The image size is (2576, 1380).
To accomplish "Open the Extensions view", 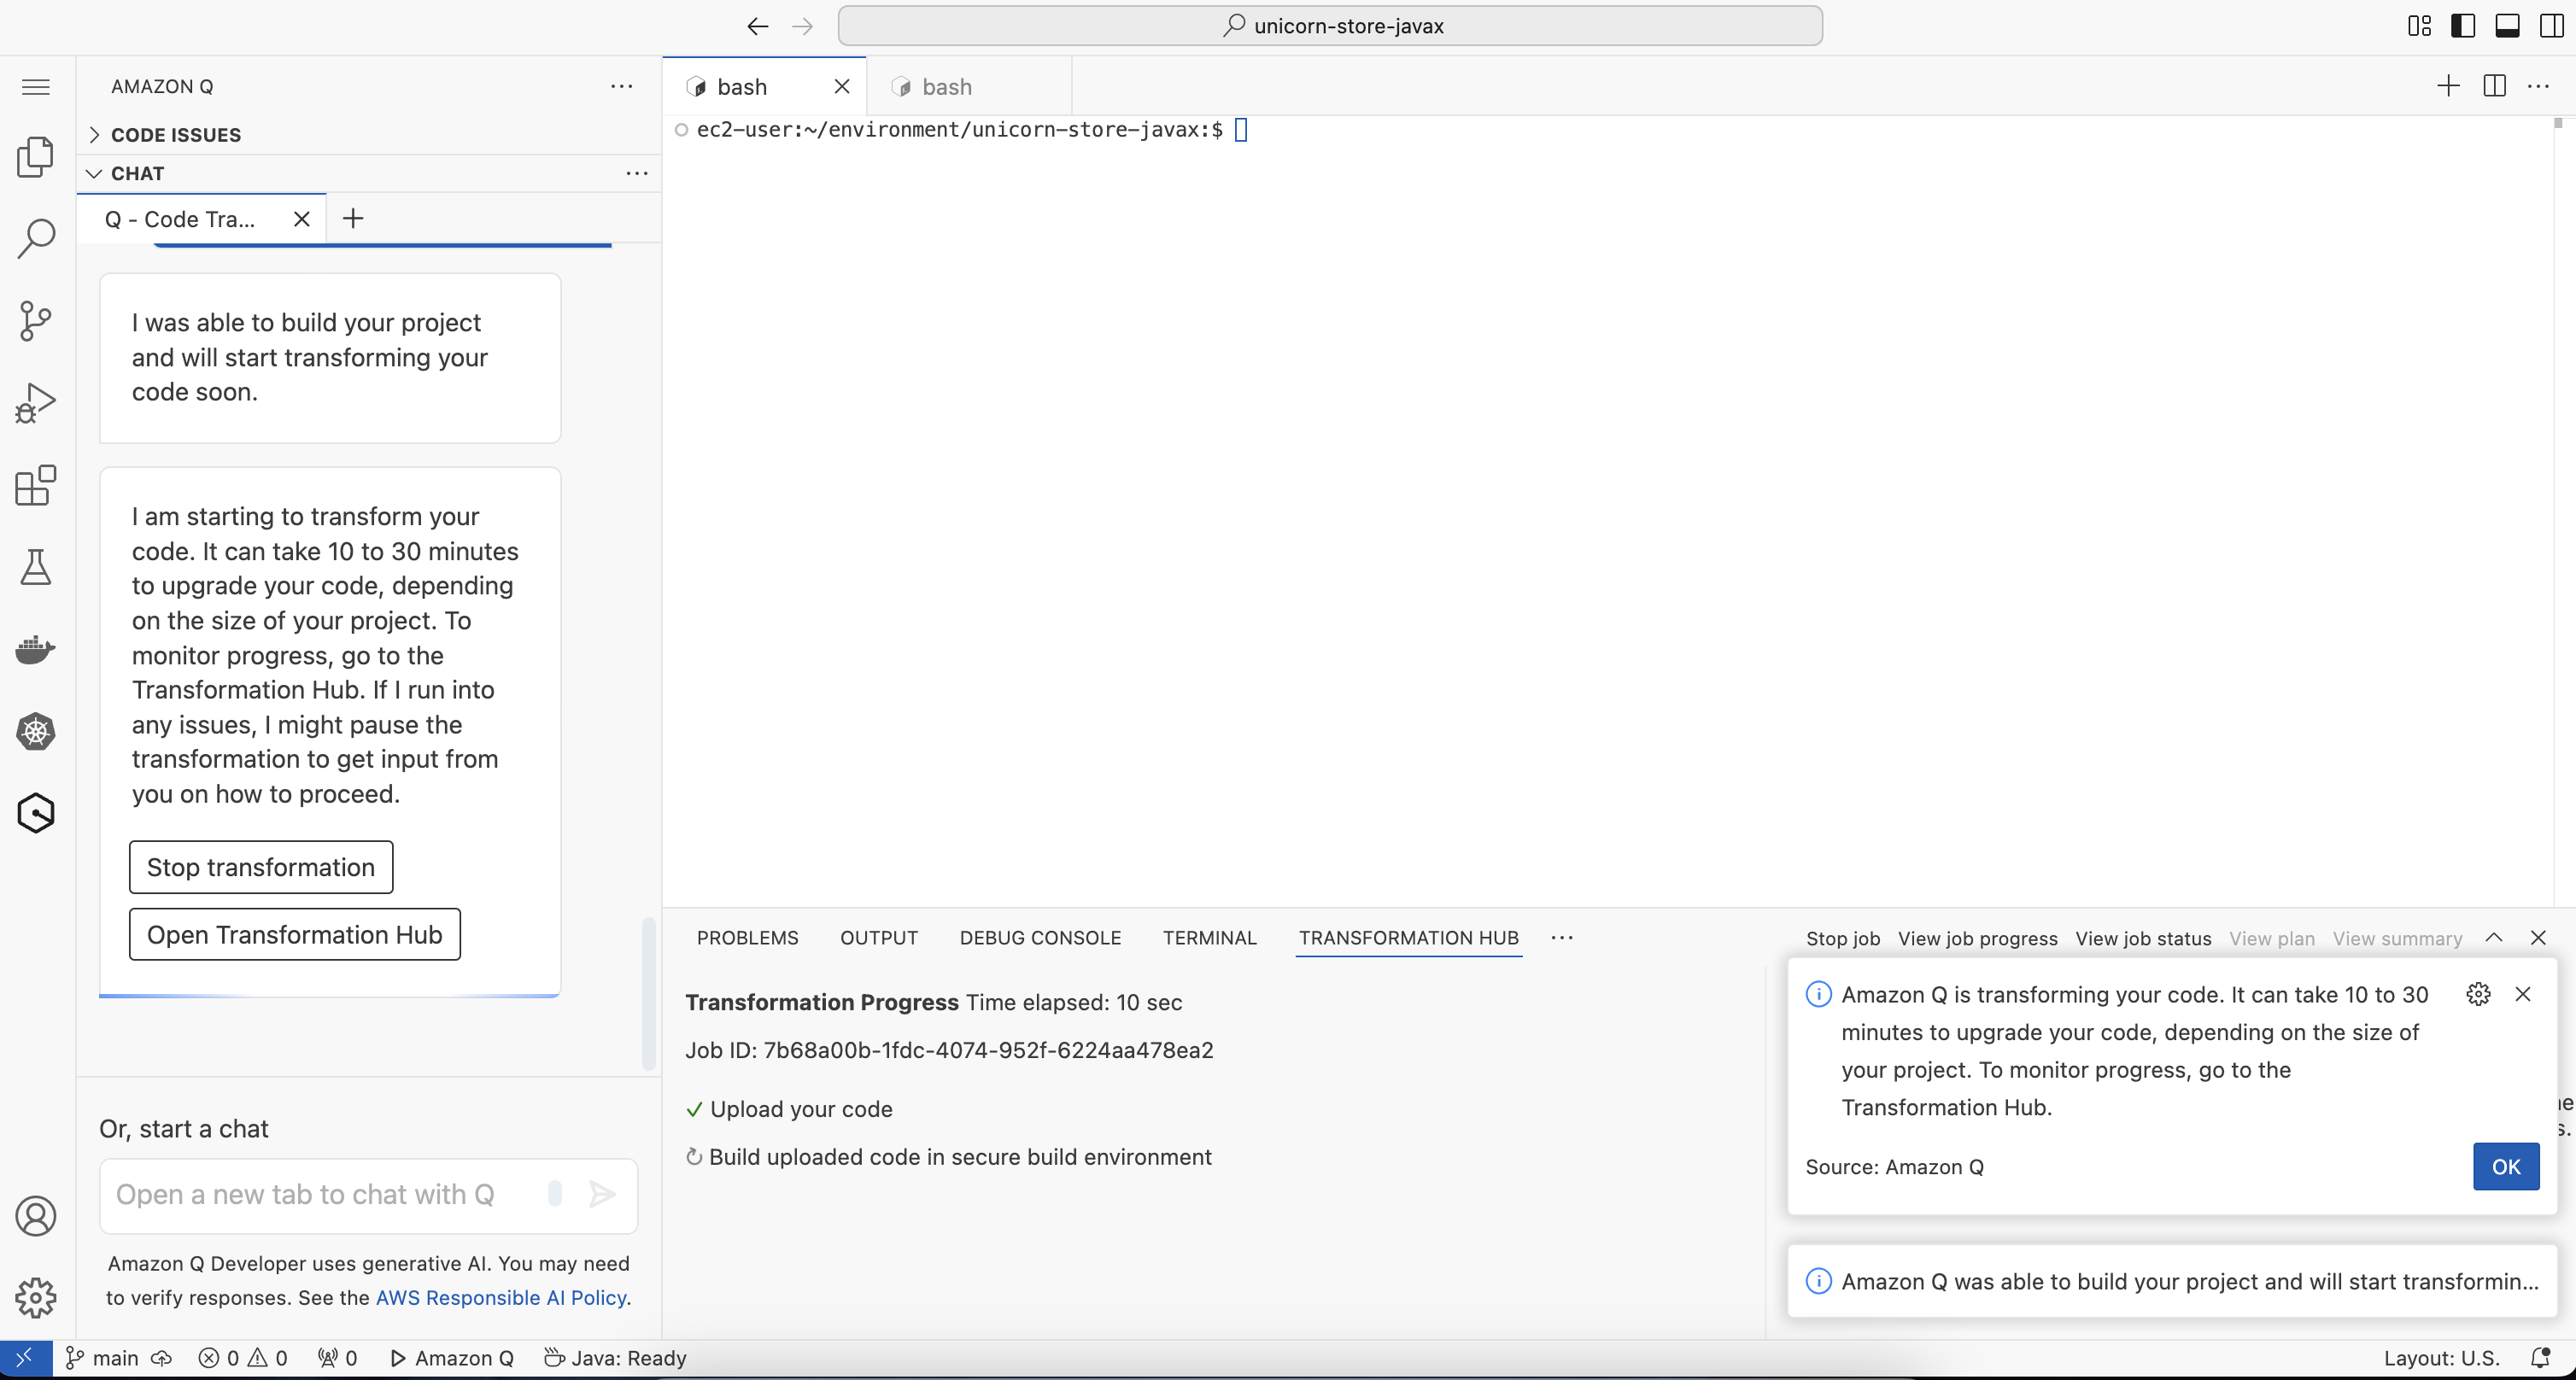I will pos(36,485).
